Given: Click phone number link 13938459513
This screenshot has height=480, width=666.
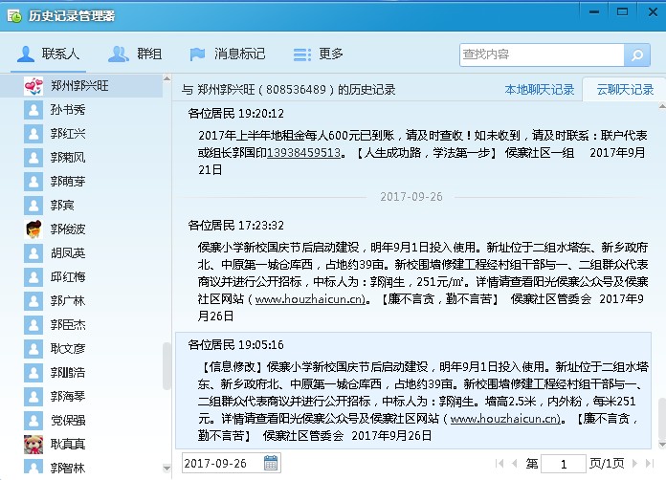Looking at the screenshot, I should 303,152.
